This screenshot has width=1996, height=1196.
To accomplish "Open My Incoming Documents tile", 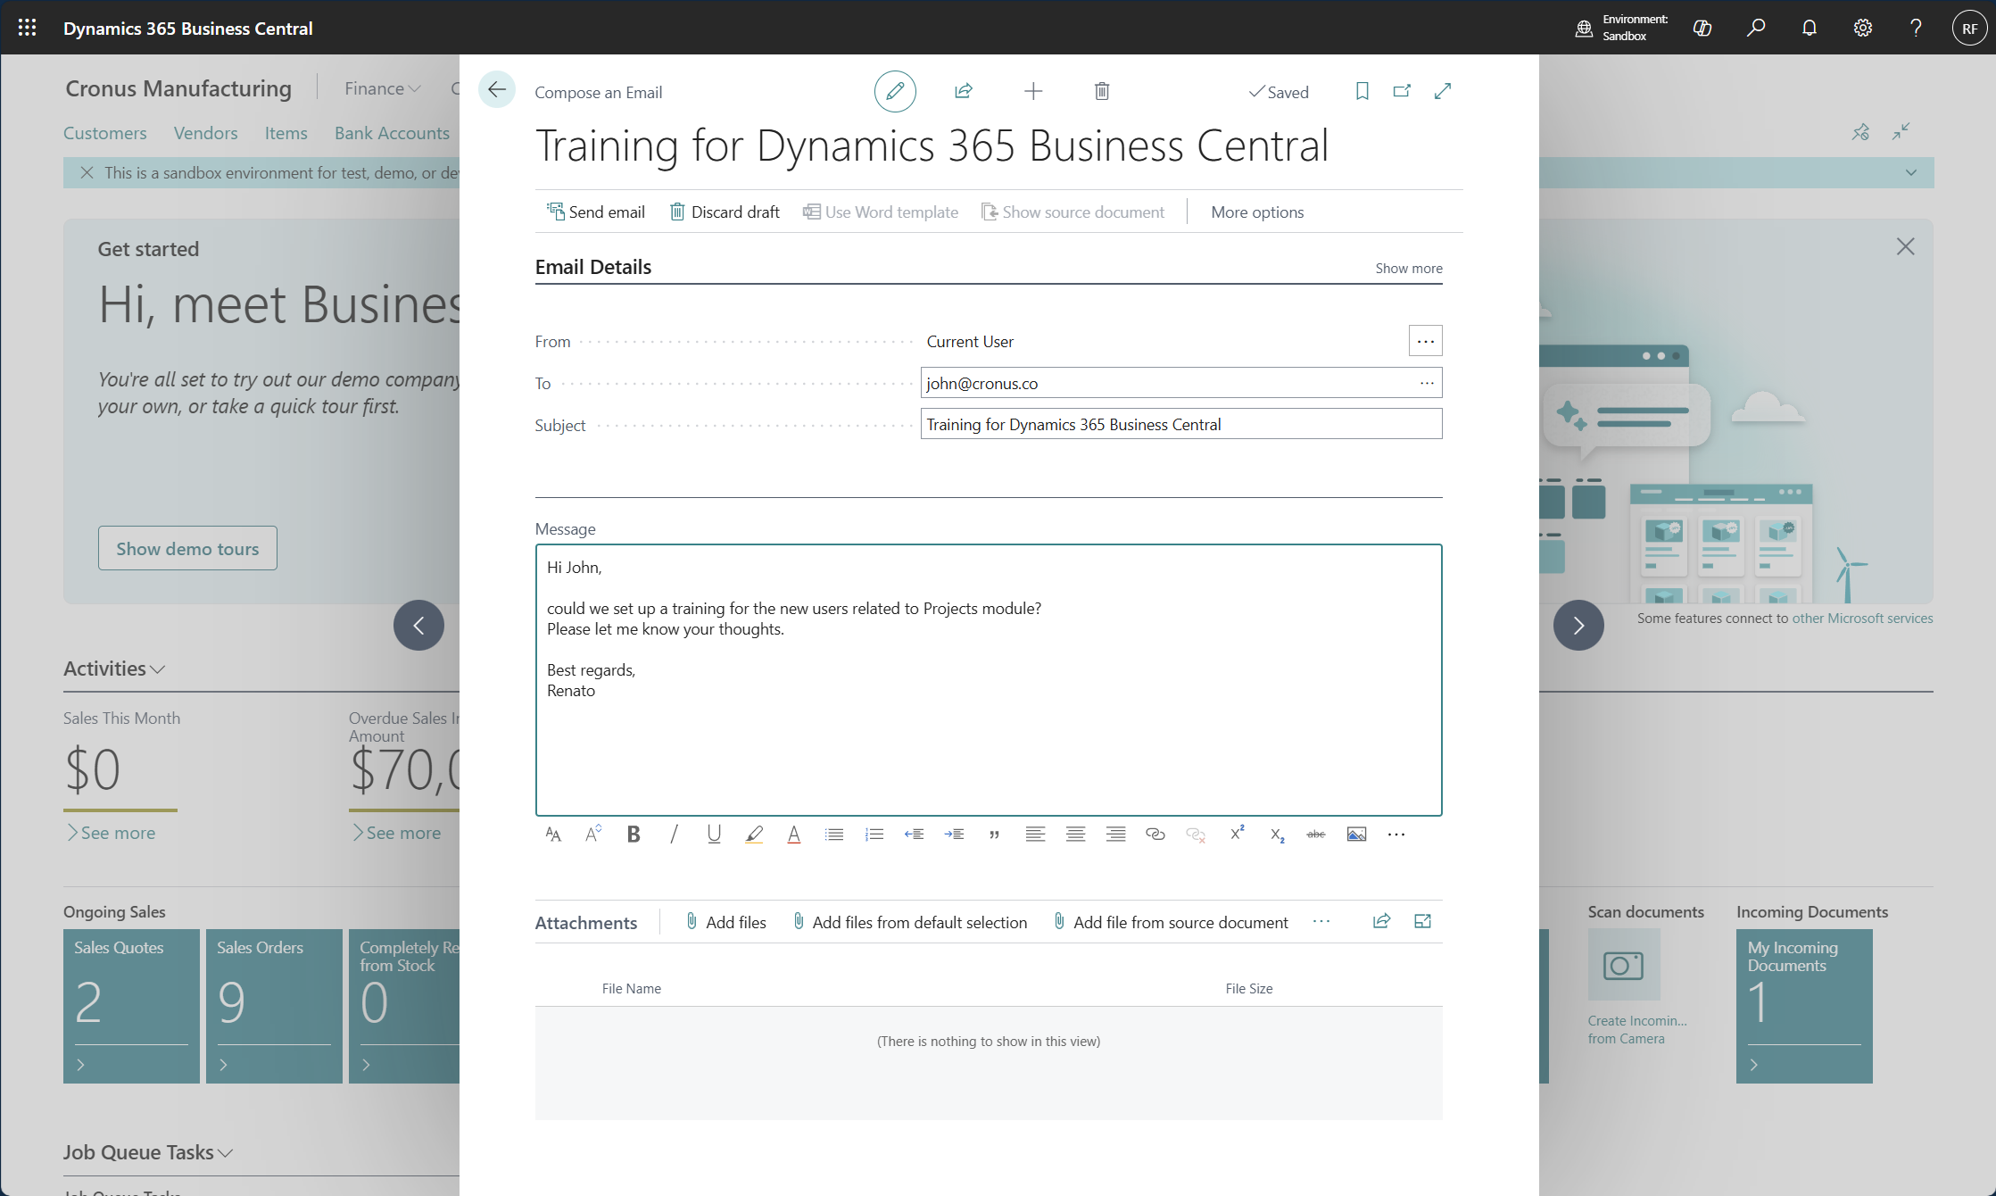I will [1804, 1006].
